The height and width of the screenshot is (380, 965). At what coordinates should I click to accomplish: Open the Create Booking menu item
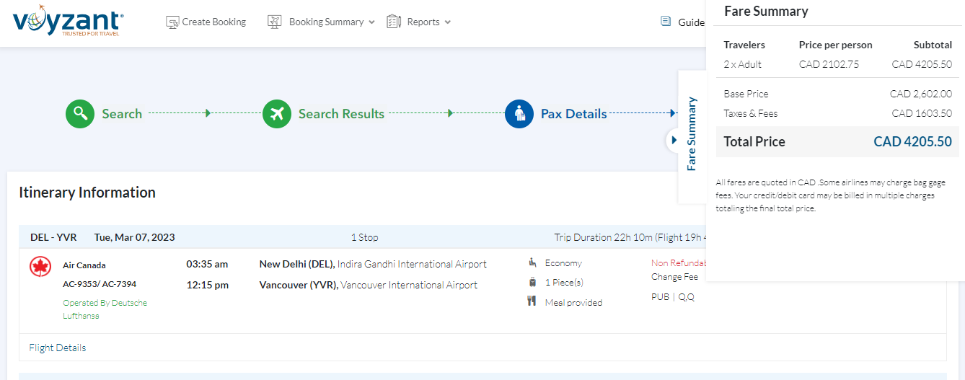[213, 22]
